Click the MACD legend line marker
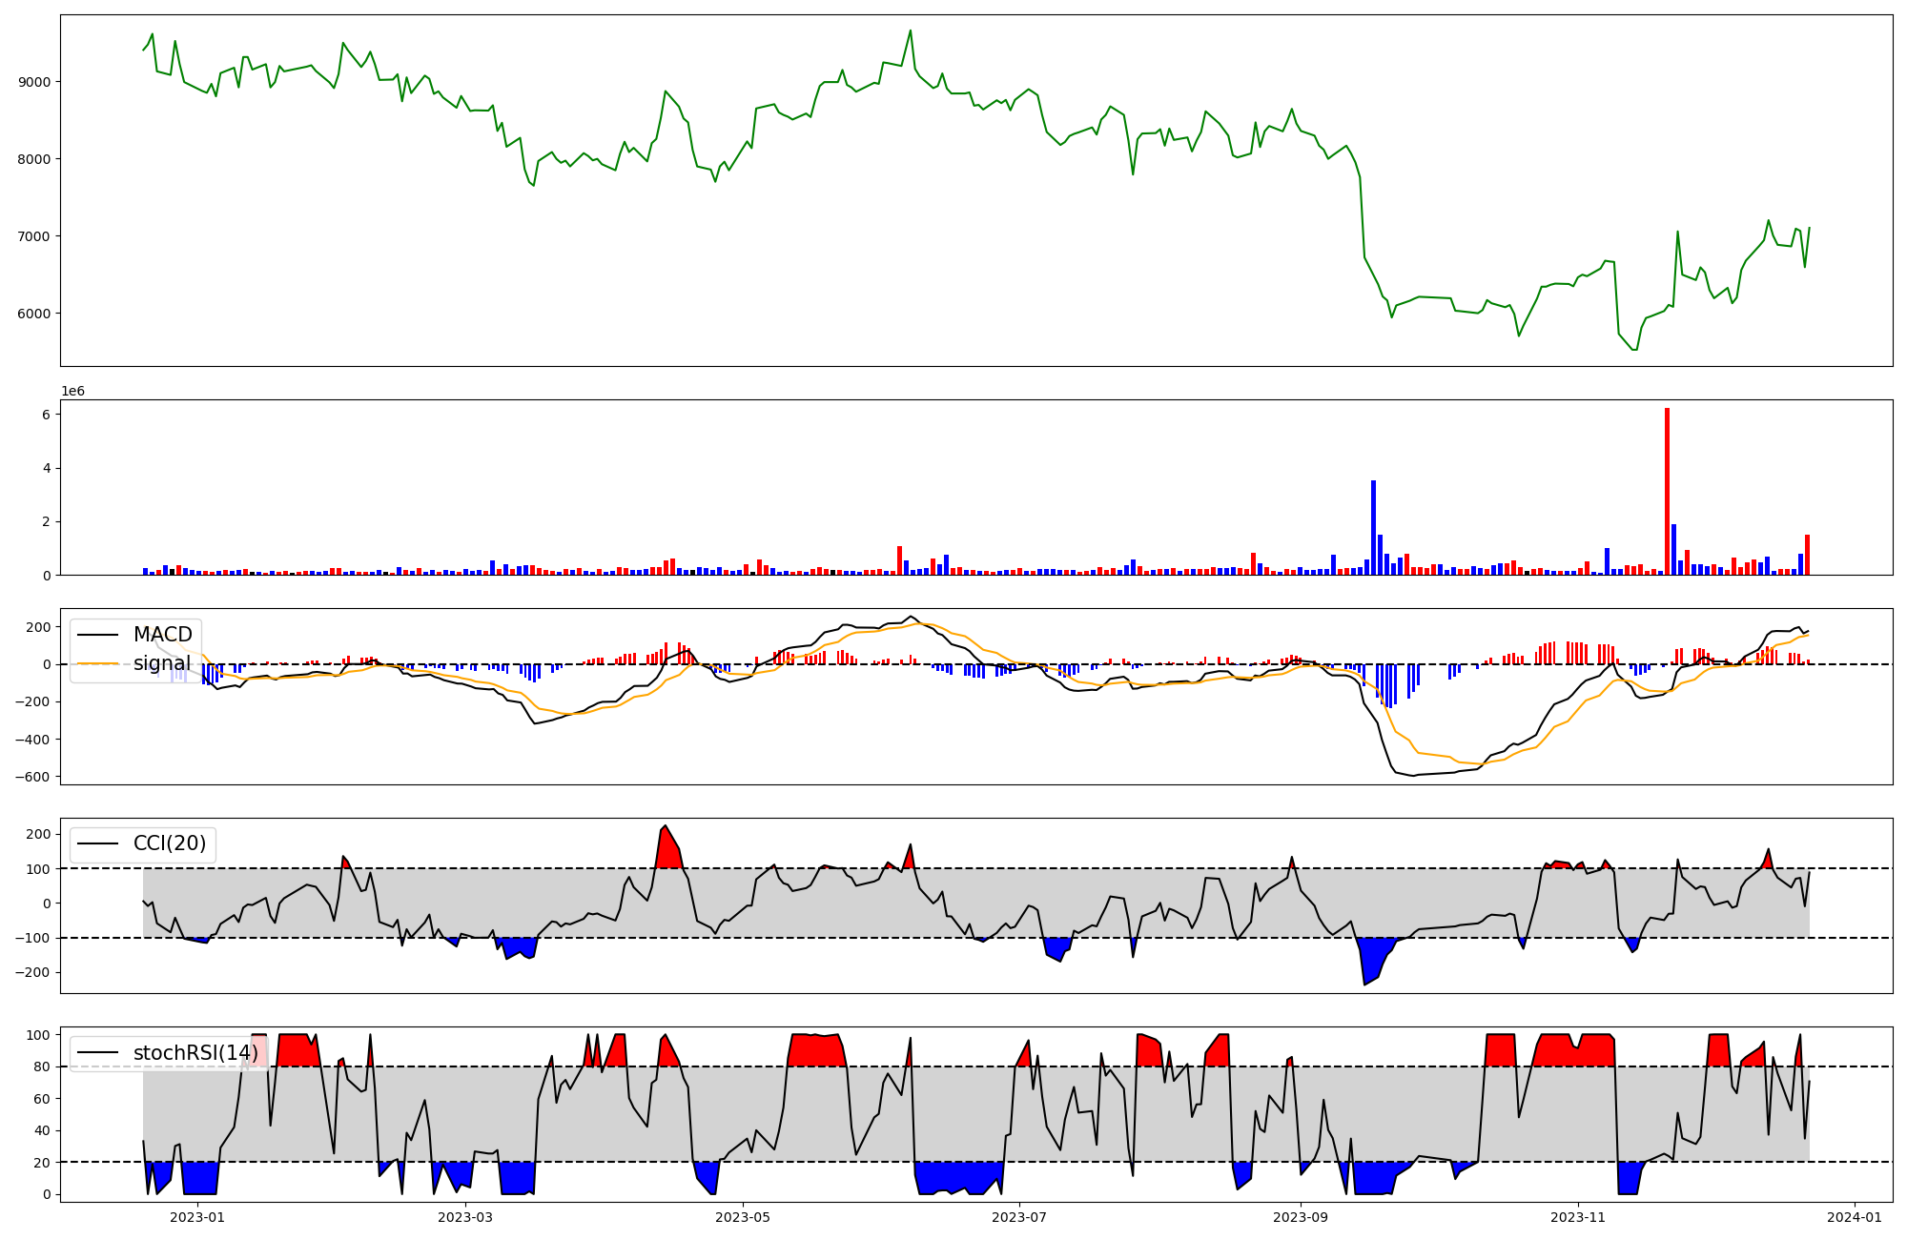The height and width of the screenshot is (1239, 1907). pyautogui.click(x=97, y=635)
